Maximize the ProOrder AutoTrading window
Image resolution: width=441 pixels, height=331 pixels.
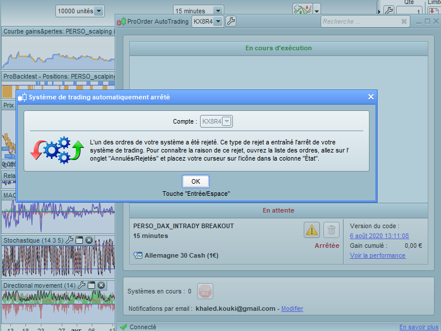[x=427, y=21]
